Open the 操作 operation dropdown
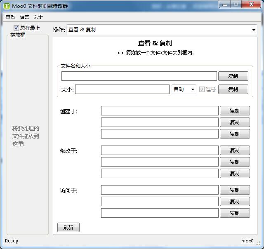 (x=161, y=30)
